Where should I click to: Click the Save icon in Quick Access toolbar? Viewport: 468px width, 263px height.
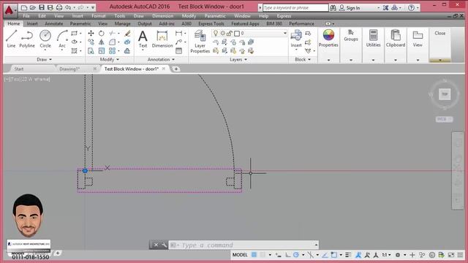pyautogui.click(x=42, y=7)
